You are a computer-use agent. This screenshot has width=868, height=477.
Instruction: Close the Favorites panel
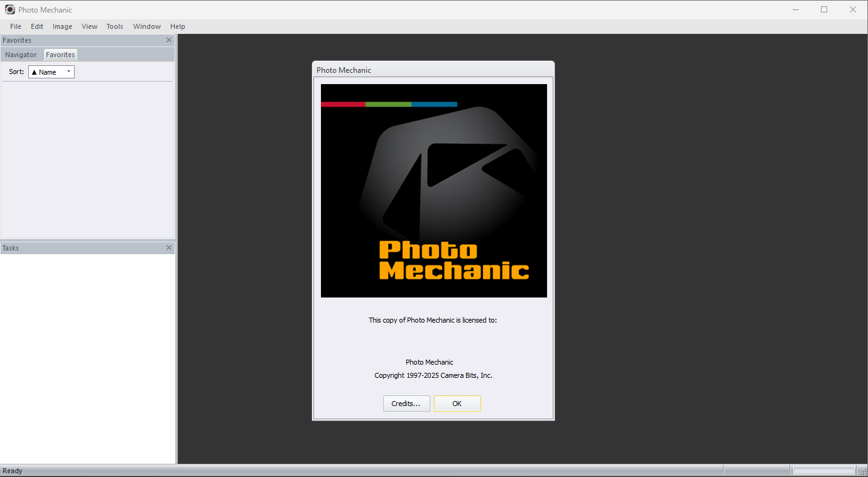pyautogui.click(x=168, y=40)
